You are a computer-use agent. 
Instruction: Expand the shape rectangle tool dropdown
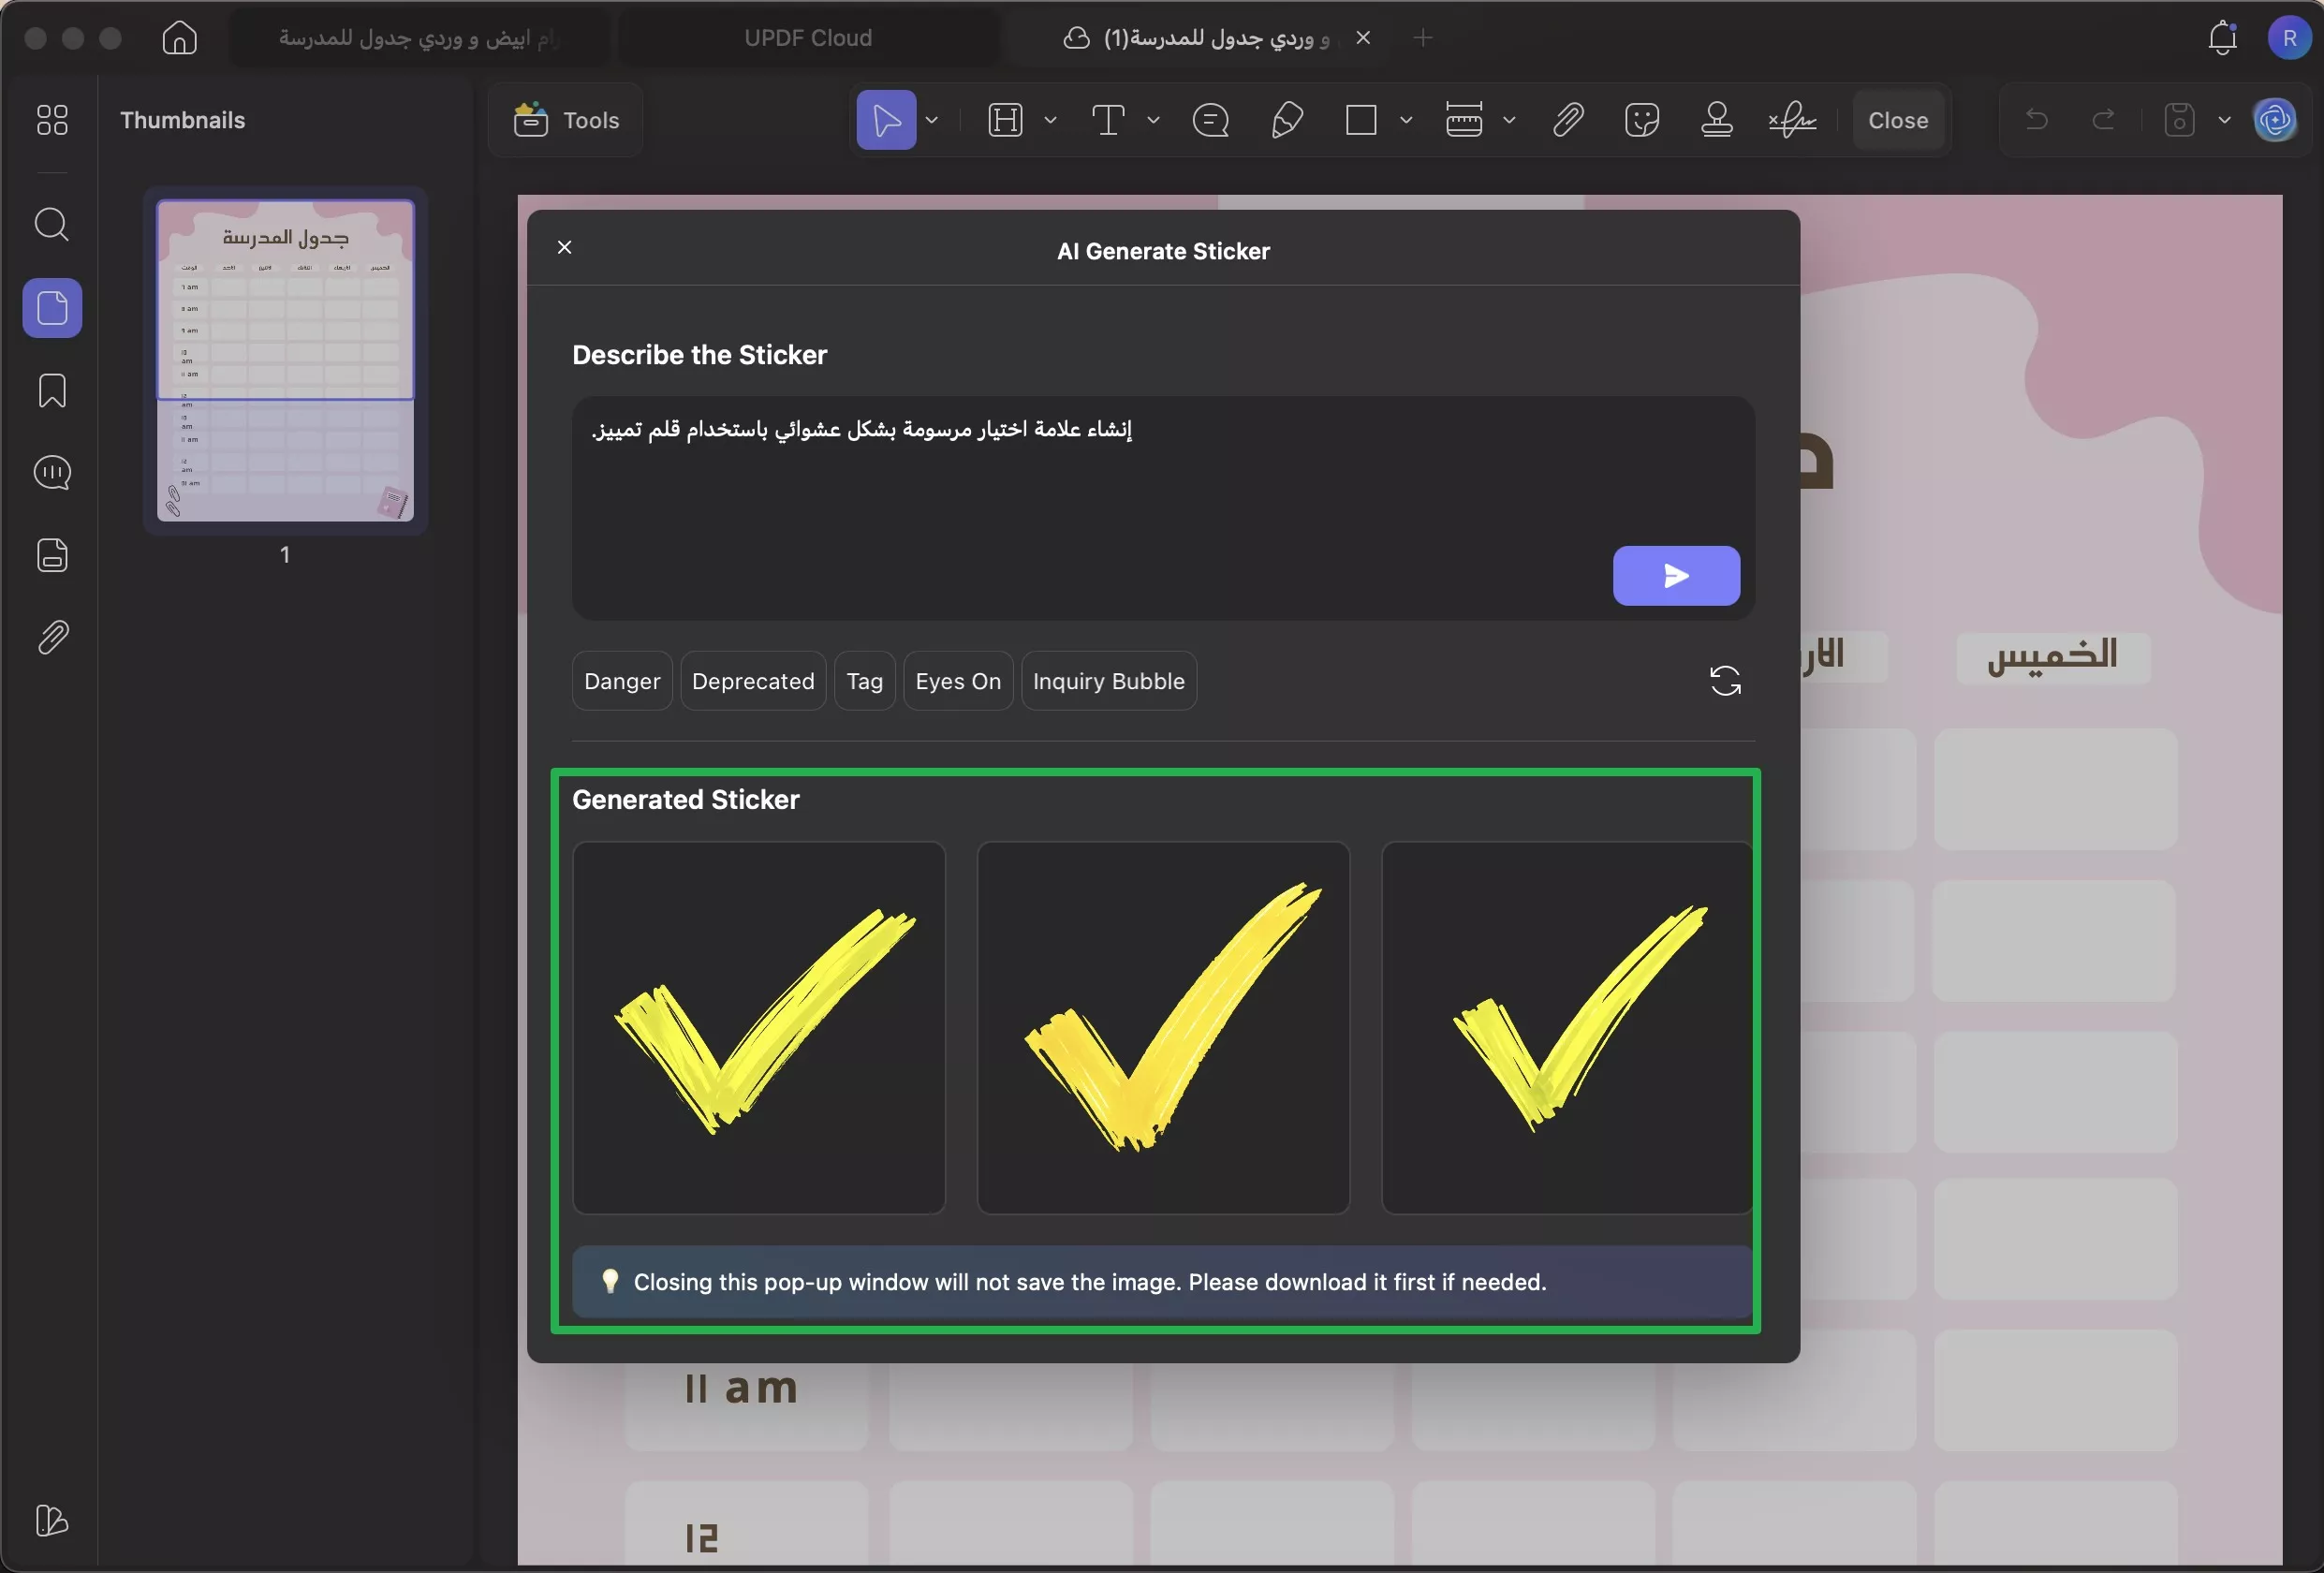pos(1405,120)
